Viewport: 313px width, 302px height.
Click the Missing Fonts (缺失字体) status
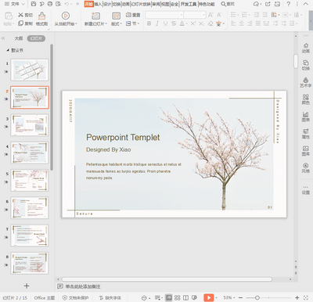[110, 297]
